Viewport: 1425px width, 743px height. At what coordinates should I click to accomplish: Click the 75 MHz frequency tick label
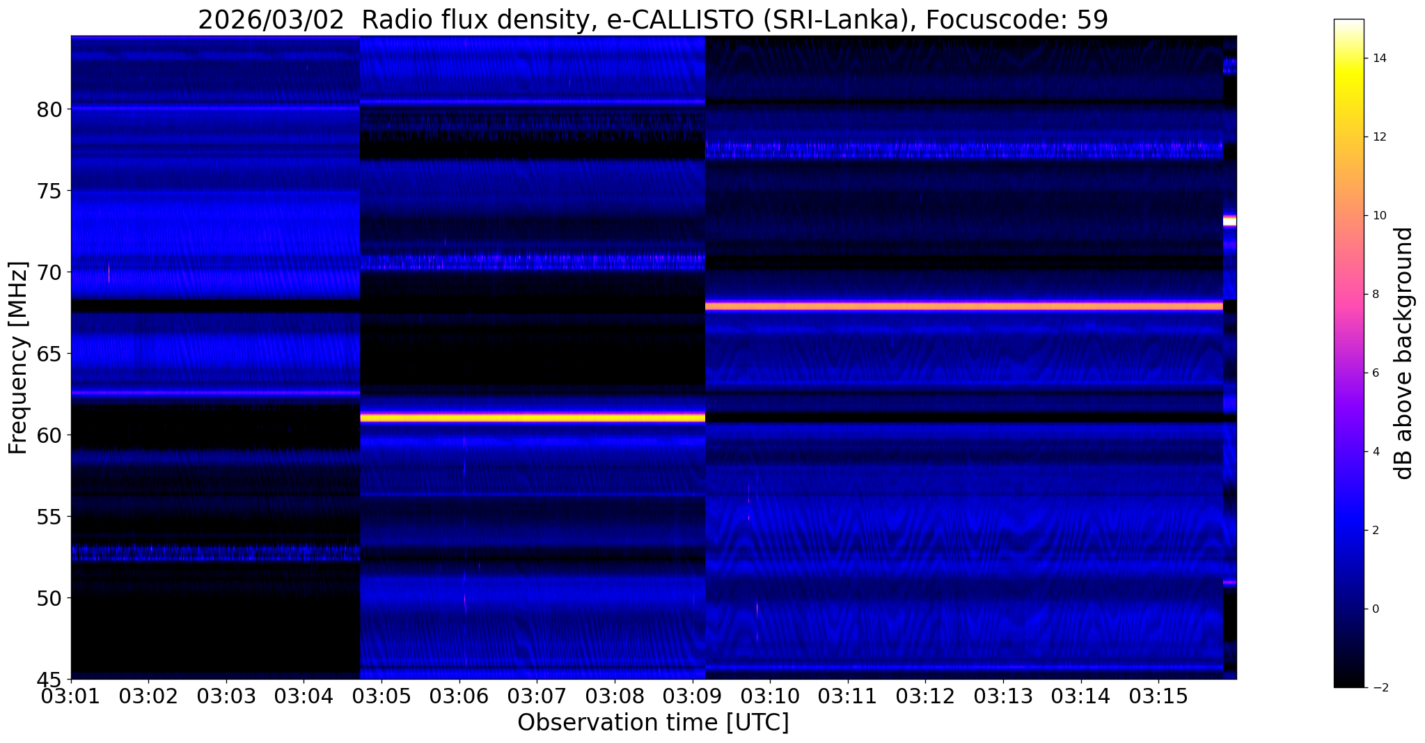(x=49, y=191)
